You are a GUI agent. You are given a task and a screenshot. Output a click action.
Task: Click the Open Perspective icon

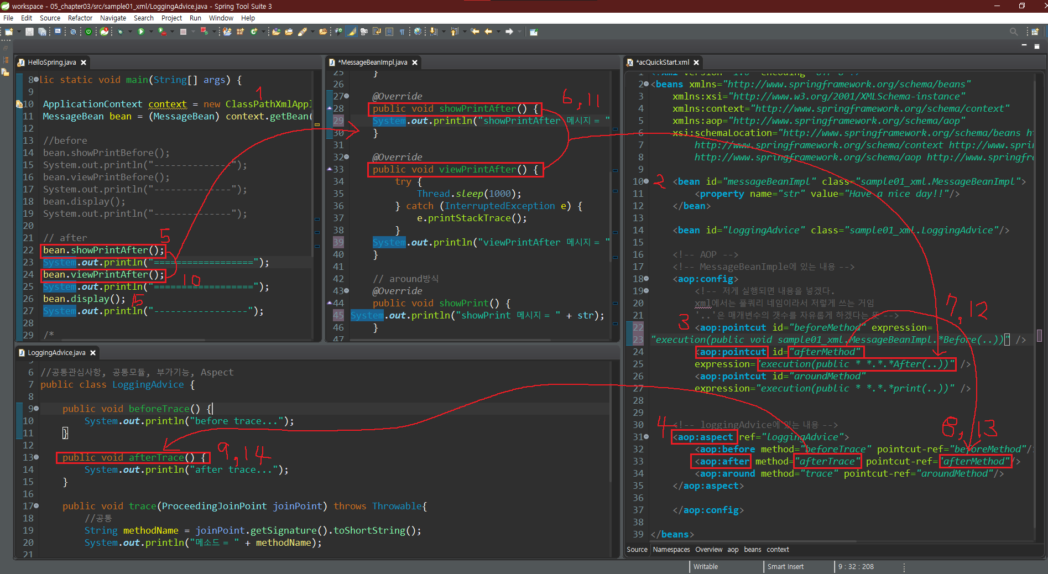pos(1035,32)
